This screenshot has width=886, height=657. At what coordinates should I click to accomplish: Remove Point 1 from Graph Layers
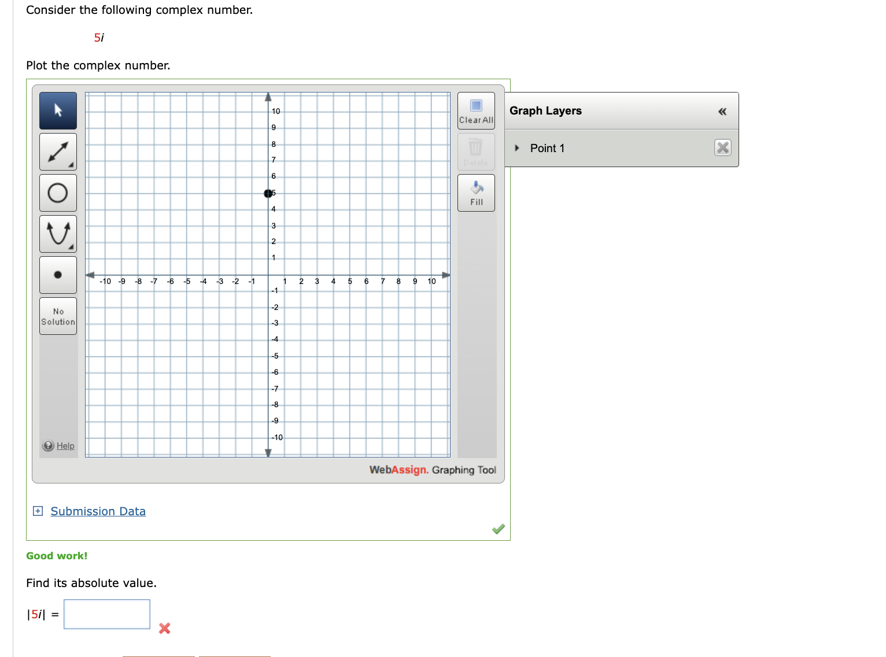pos(722,148)
